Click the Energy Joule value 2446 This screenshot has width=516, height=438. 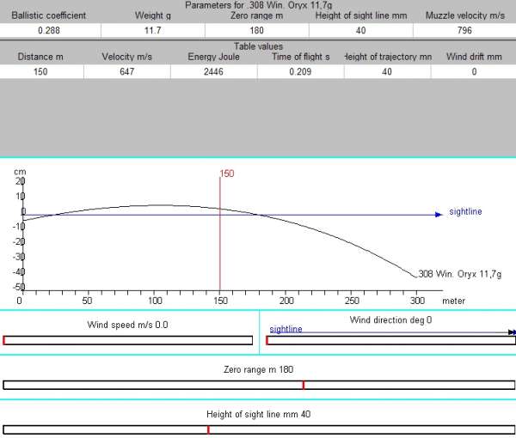[x=213, y=72]
